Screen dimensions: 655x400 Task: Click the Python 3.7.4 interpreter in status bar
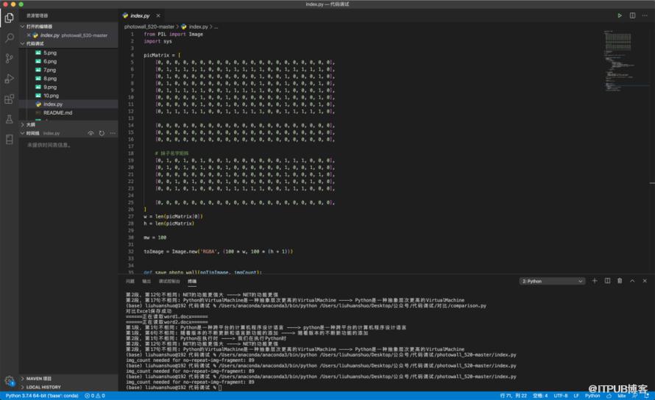click(42, 396)
